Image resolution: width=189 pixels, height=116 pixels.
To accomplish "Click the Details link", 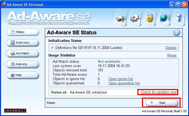I will point(171,48).
